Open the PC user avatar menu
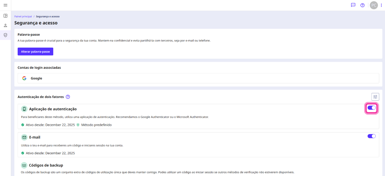Image resolution: width=385 pixels, height=176 pixels. pyautogui.click(x=374, y=5)
